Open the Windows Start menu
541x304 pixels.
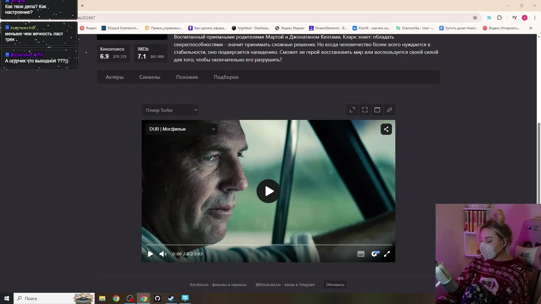click(x=7, y=298)
